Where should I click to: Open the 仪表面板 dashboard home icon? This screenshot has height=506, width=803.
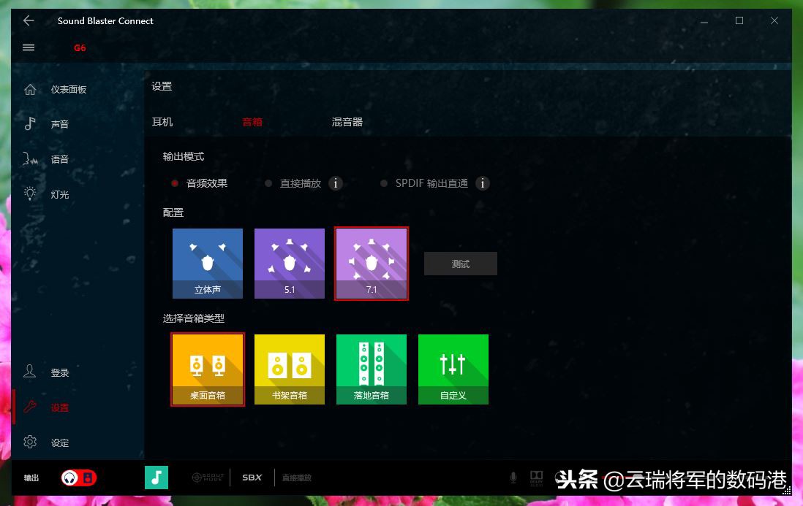pos(30,88)
